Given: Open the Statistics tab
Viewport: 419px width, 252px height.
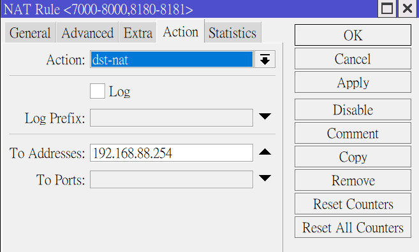Looking at the screenshot, I should pos(233,32).
